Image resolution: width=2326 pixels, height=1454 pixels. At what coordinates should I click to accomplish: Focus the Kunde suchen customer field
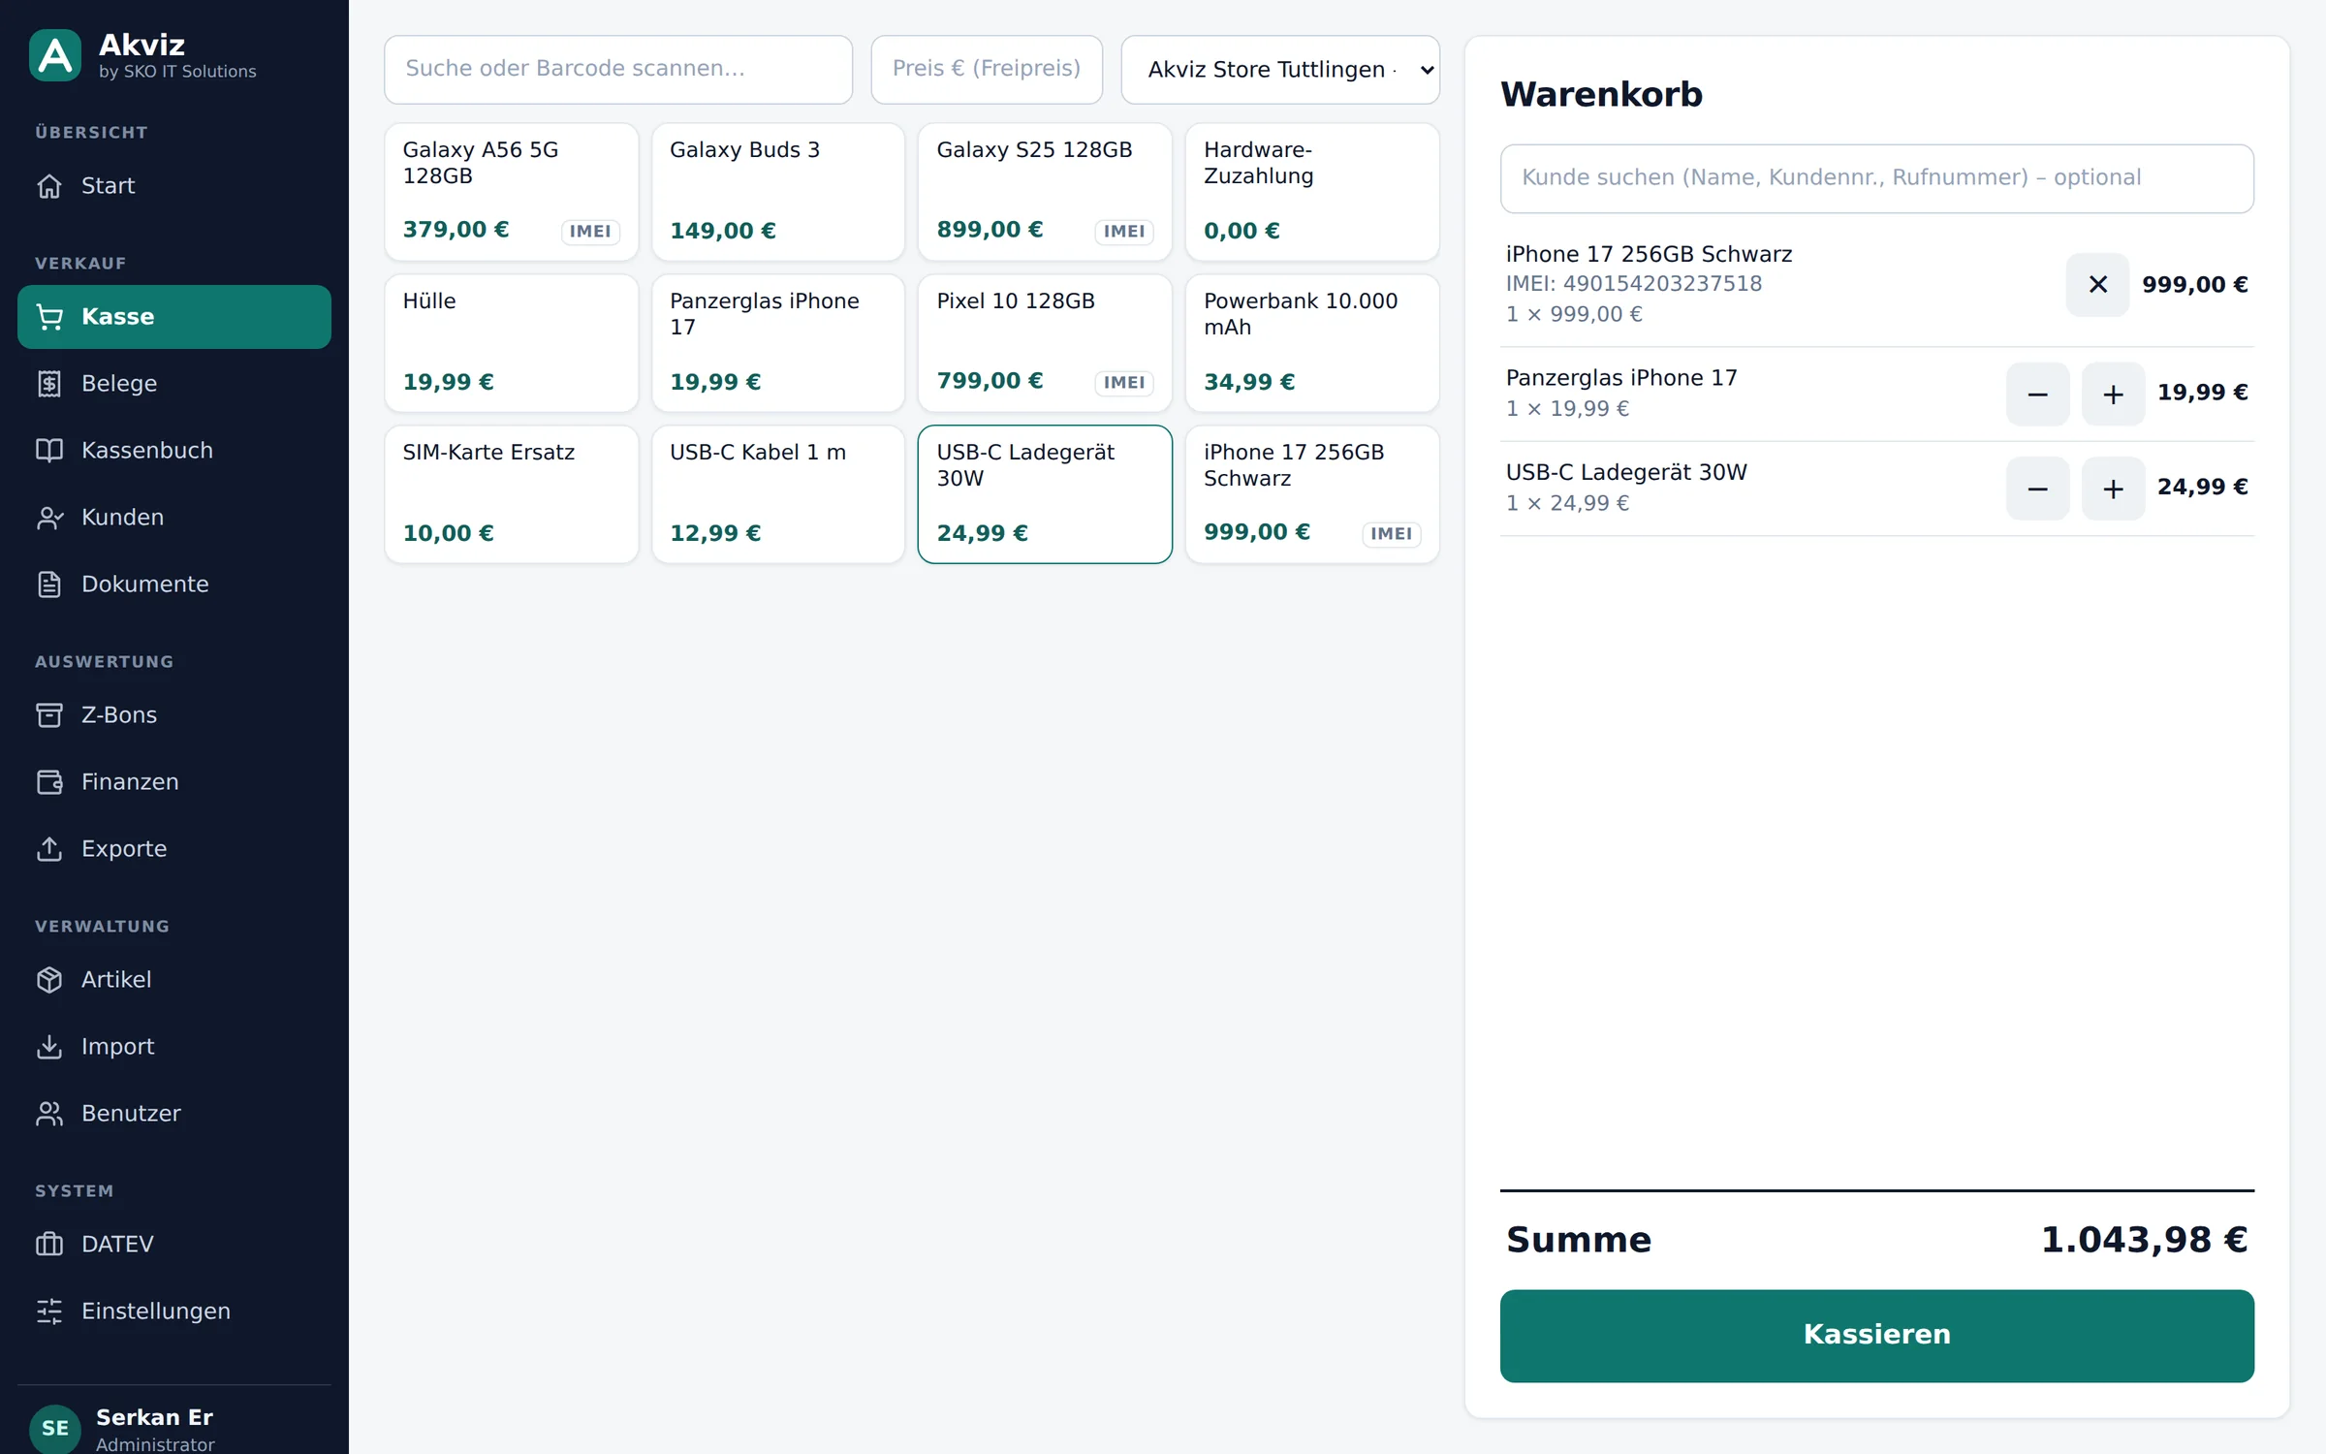[1876, 178]
